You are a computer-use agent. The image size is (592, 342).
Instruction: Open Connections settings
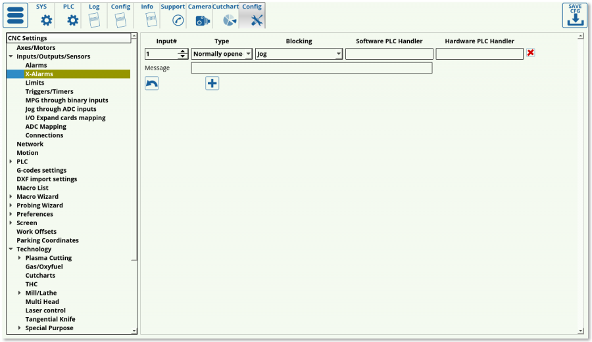[x=44, y=135]
